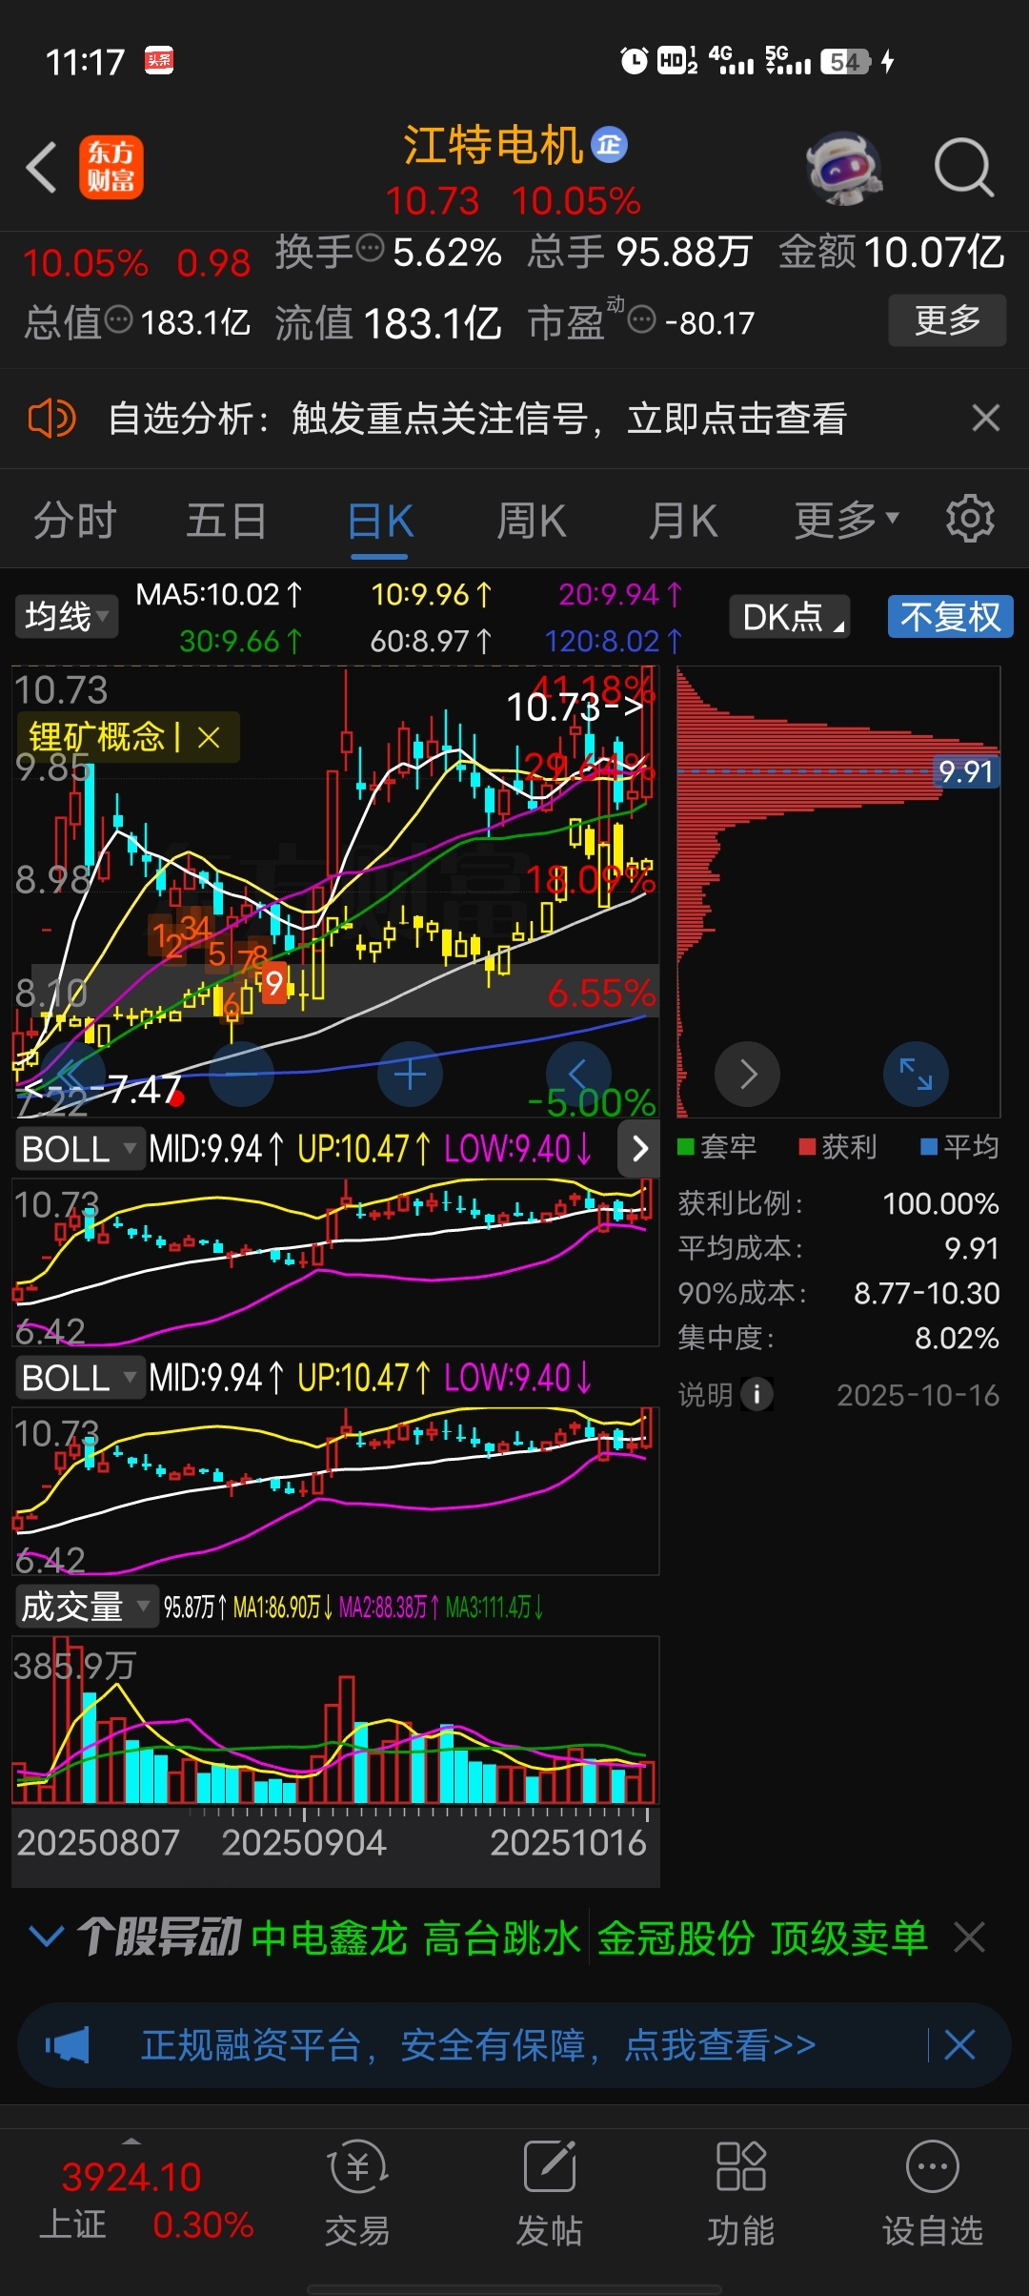The height and width of the screenshot is (2296, 1029).
Task: Zoom out chart with minus button
Action: 242,1075
